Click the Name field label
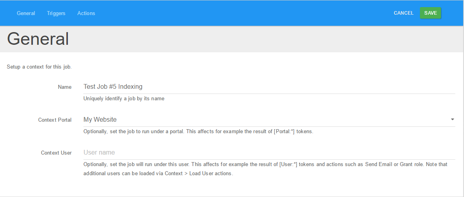Screen dimensions: 464x197 click(65, 87)
